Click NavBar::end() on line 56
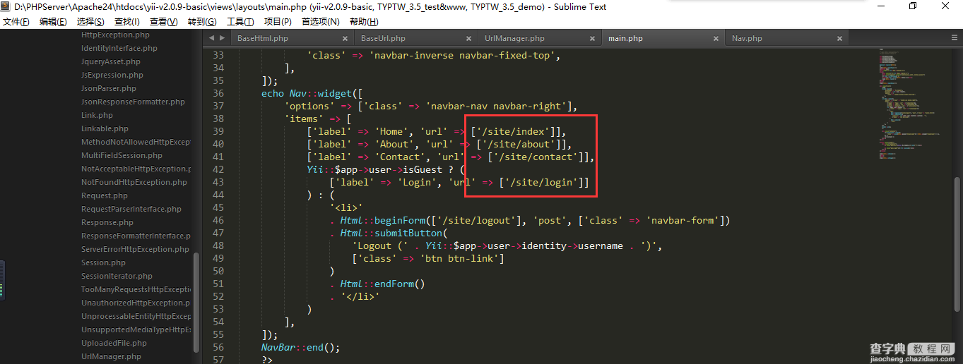963x364 pixels. (300, 347)
